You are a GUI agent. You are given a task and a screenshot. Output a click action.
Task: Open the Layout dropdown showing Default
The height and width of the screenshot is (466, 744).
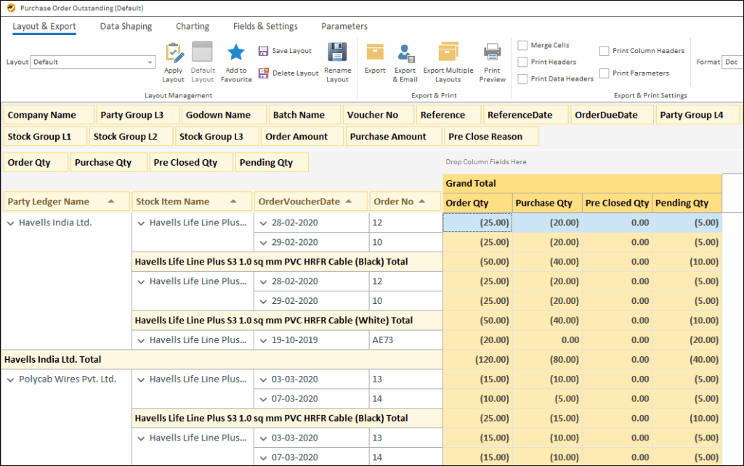point(92,62)
